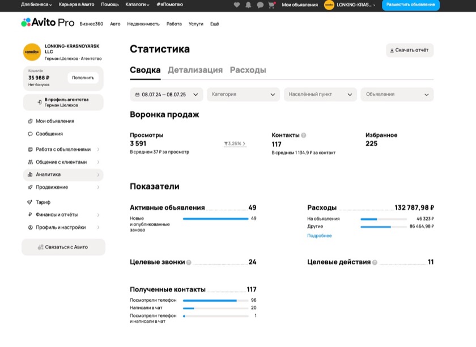
Task: Expand Профиль и настройки sidebar section
Action: tap(63, 227)
